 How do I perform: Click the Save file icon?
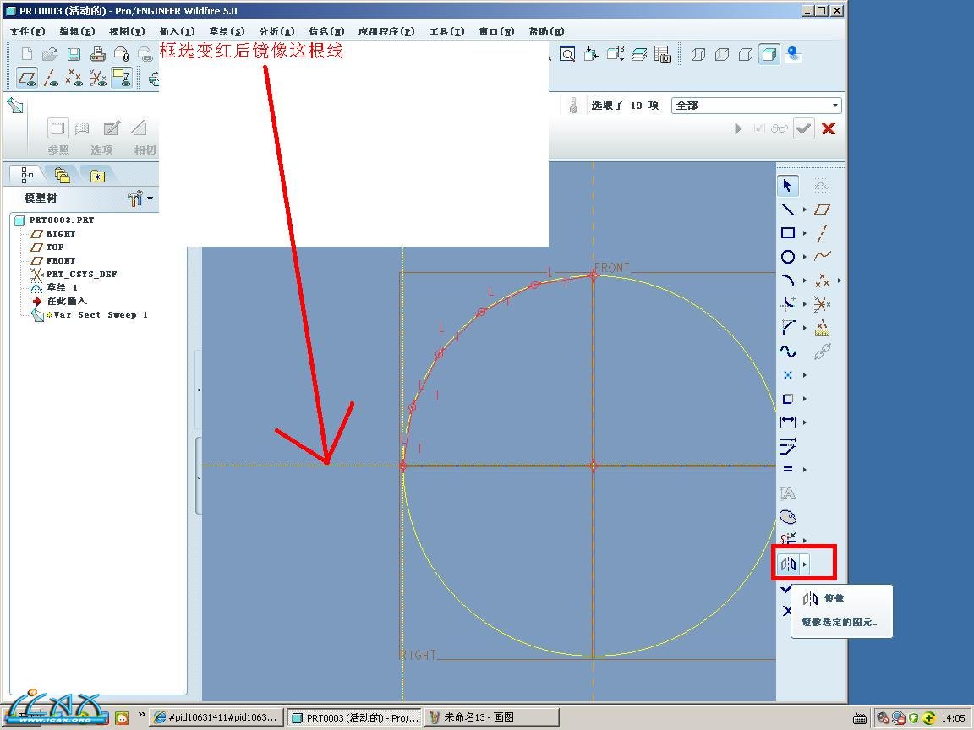pos(74,54)
